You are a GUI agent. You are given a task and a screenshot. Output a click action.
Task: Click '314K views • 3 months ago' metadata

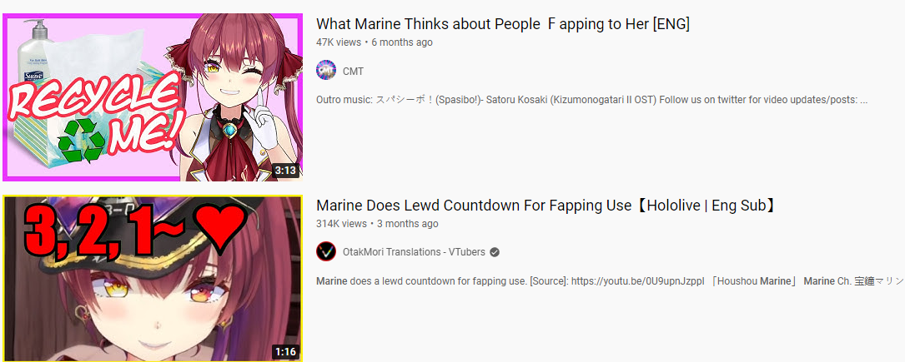pyautogui.click(x=377, y=223)
